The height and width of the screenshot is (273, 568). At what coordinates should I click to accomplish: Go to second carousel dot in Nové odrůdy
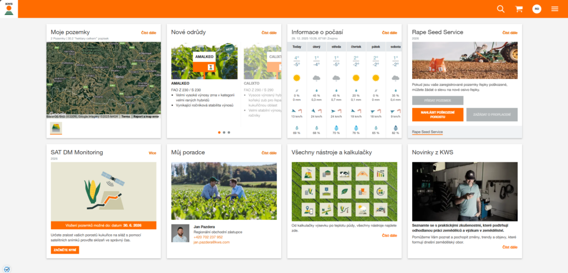pos(224,132)
